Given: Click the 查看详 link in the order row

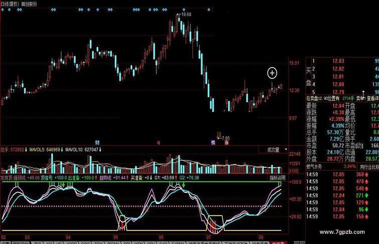Looking at the screenshot, I should point(373,98).
